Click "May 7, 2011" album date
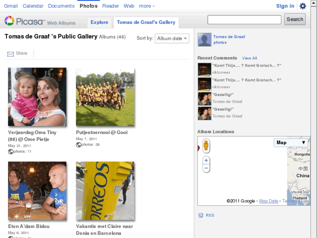The height and width of the screenshot is (238, 317). [x=86, y=139]
